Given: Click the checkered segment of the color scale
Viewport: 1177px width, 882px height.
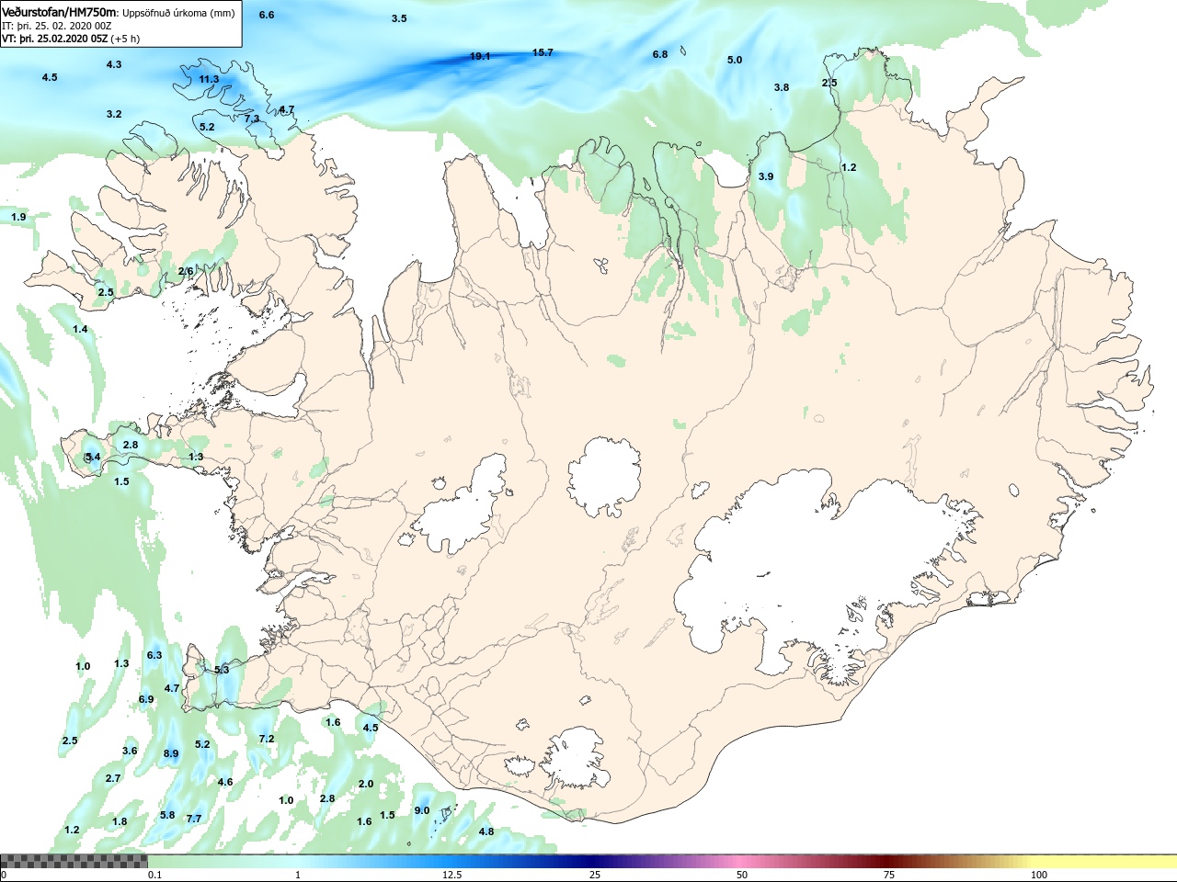Looking at the screenshot, I should (x=74, y=862).
